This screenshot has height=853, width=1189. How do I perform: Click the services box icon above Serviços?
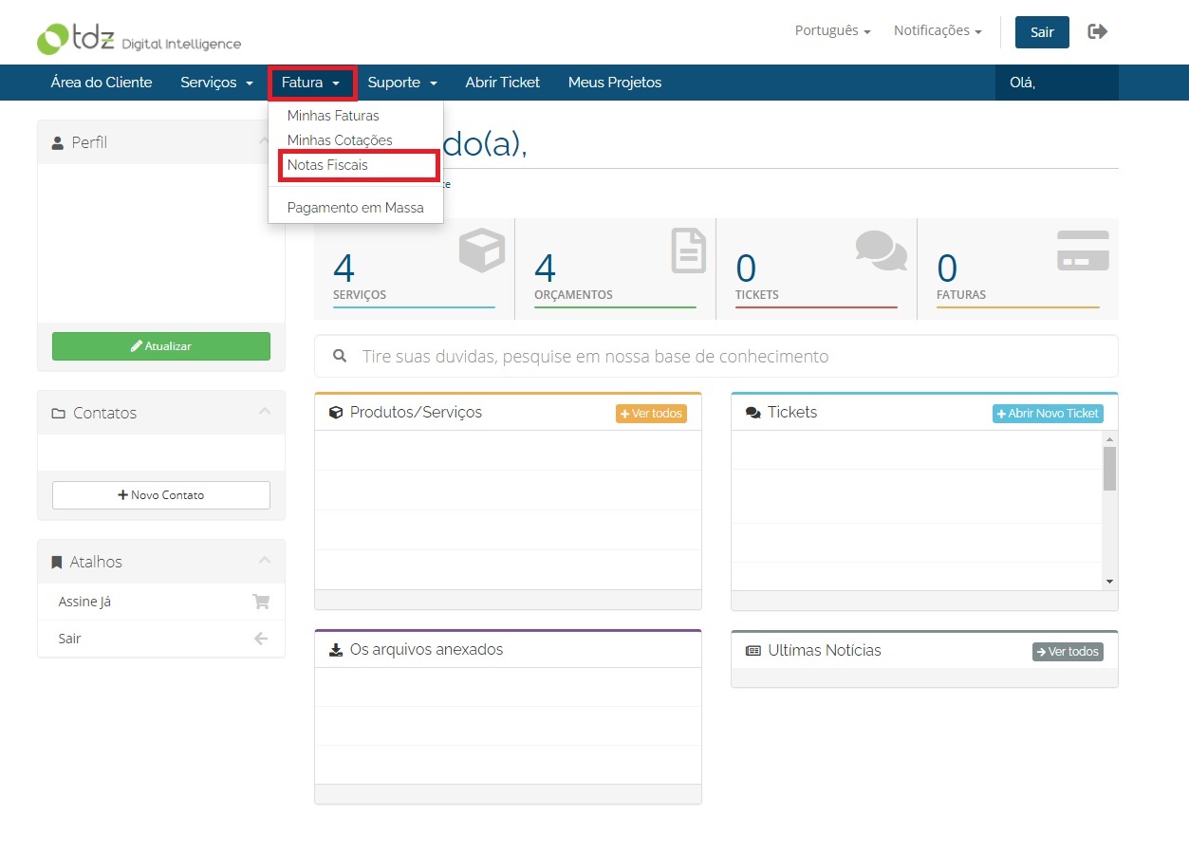(482, 250)
